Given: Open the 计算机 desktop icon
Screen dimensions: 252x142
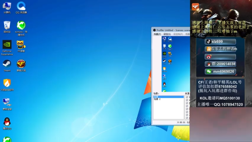Looking at the screenshot, I should [7, 7].
